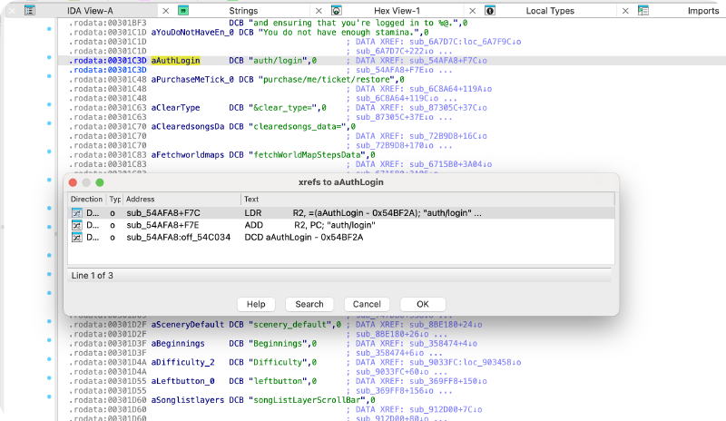The width and height of the screenshot is (726, 421).
Task: Close the Hex View-1 tab
Action: [472, 11]
